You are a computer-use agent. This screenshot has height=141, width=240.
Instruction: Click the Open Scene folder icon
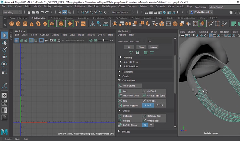pos(33,12)
